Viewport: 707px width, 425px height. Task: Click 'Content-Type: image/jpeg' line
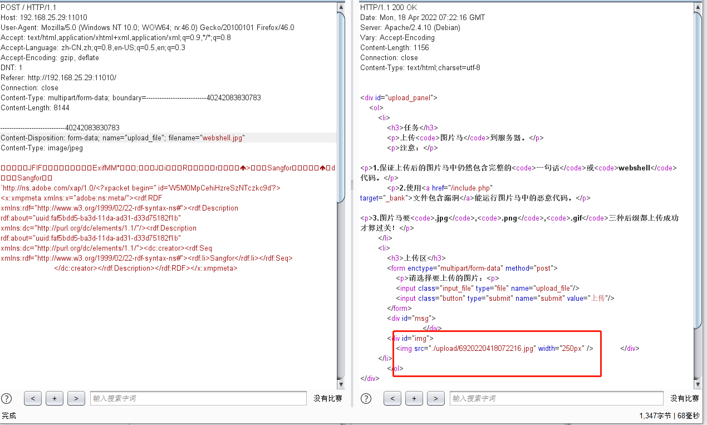click(x=42, y=148)
